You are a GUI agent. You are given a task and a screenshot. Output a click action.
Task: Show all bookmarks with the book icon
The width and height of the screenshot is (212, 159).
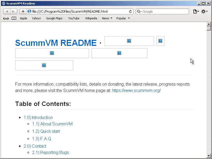point(14,18)
